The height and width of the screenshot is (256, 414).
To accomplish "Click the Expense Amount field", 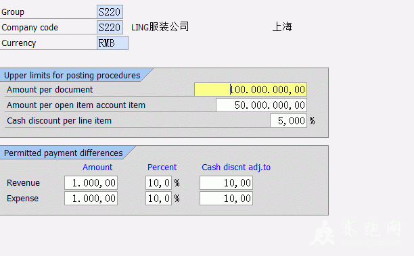I will [x=91, y=199].
